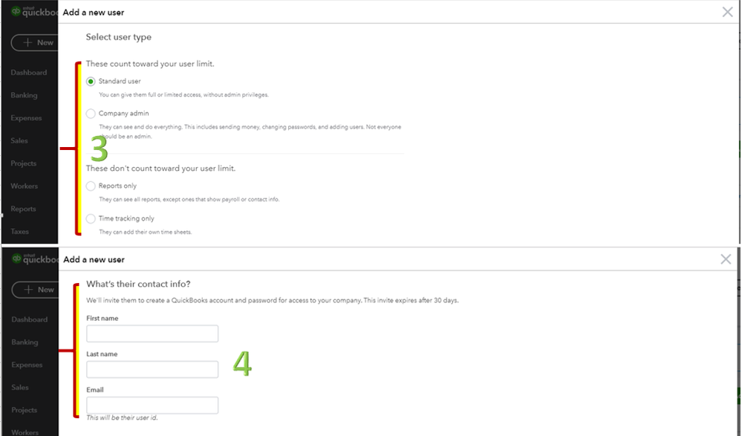Navigate to Sales in the upper sidebar
The height and width of the screenshot is (436, 742).
tap(20, 140)
